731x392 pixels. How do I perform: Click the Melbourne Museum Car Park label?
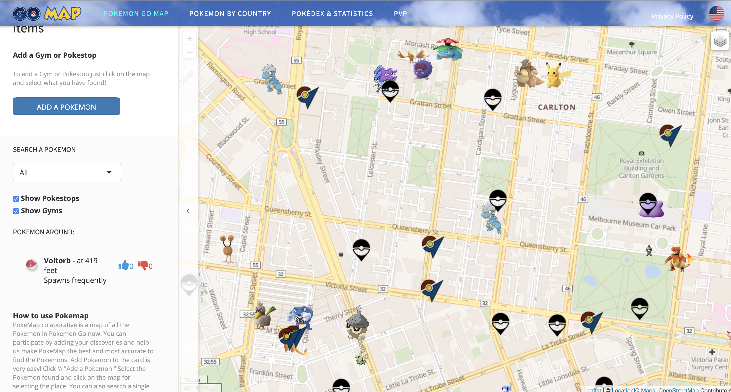[x=632, y=223]
